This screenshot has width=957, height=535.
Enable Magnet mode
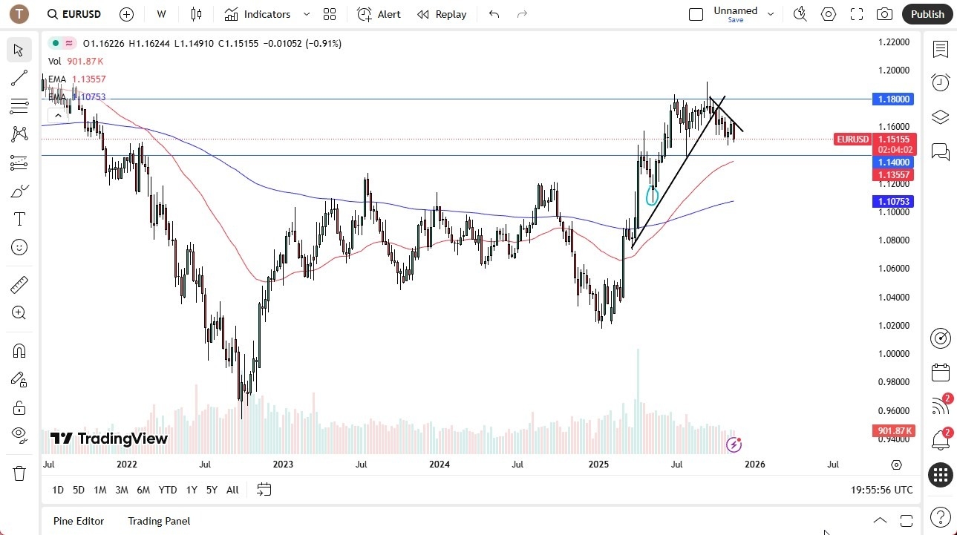point(19,350)
